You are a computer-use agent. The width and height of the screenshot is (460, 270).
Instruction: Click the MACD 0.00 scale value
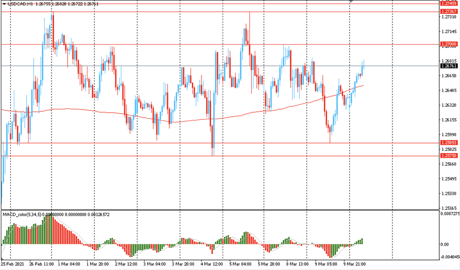(444, 244)
